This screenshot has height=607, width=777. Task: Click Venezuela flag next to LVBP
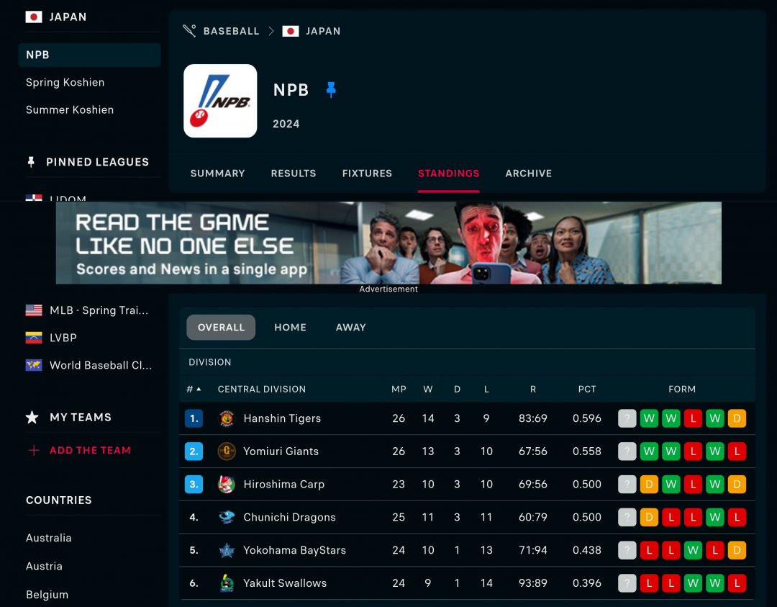(34, 338)
